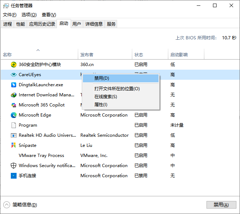240x214 pixels.
Task: Click the Windows Security shield icon
Action: [14, 166]
